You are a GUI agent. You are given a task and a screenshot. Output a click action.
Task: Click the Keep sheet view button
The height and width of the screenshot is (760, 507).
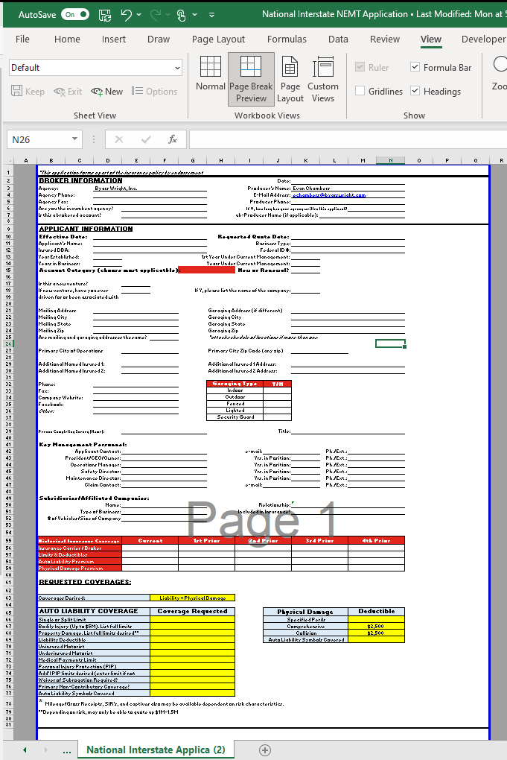point(28,91)
